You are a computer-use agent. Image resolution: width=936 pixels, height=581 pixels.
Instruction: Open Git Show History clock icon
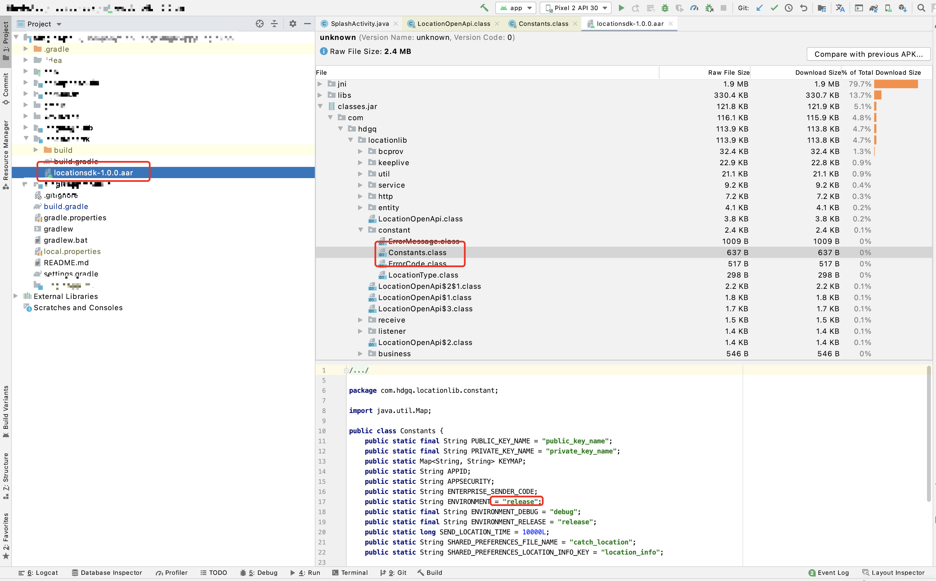[x=789, y=8]
